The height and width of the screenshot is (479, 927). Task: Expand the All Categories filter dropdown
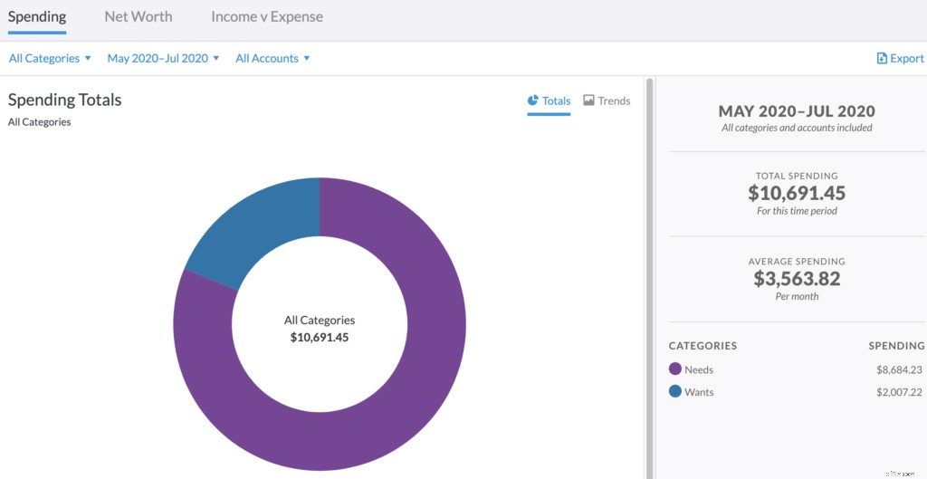50,59
